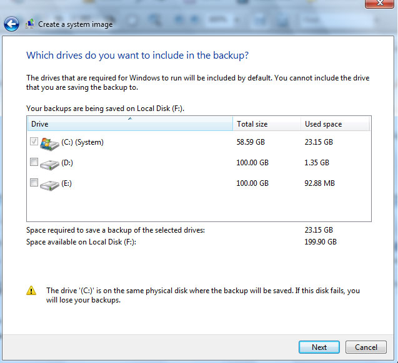Click the (E:) hard drive icon
398x363 pixels.
(x=49, y=184)
